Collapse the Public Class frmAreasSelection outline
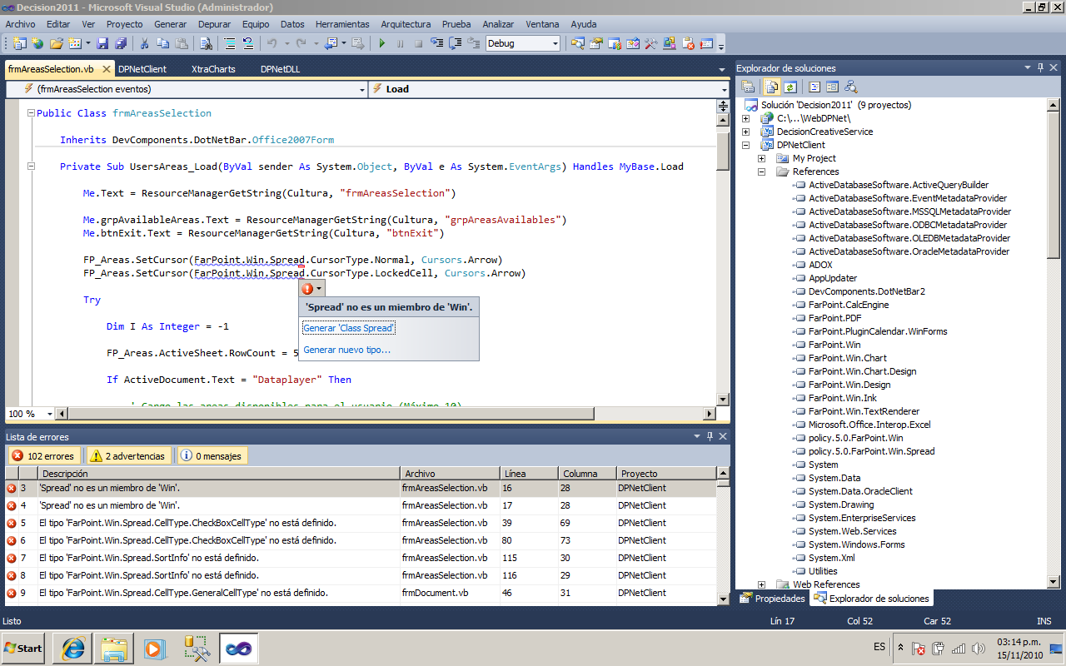This screenshot has height=666, width=1066. (x=31, y=113)
